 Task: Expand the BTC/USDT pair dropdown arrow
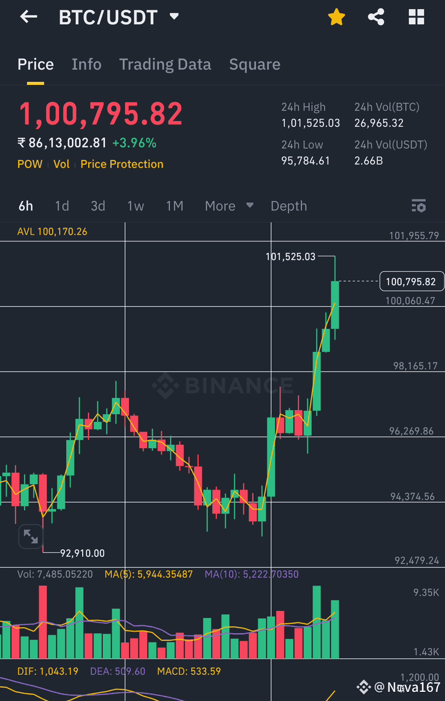(174, 17)
